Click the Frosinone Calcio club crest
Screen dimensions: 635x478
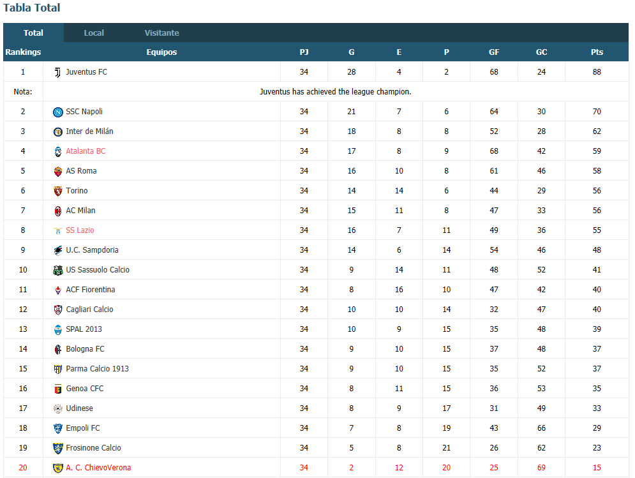click(x=58, y=448)
